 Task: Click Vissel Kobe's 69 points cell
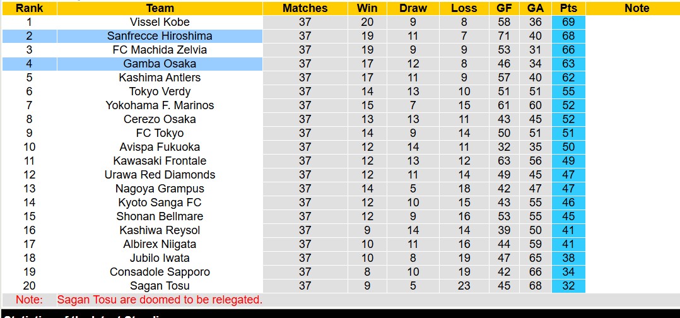(x=568, y=22)
